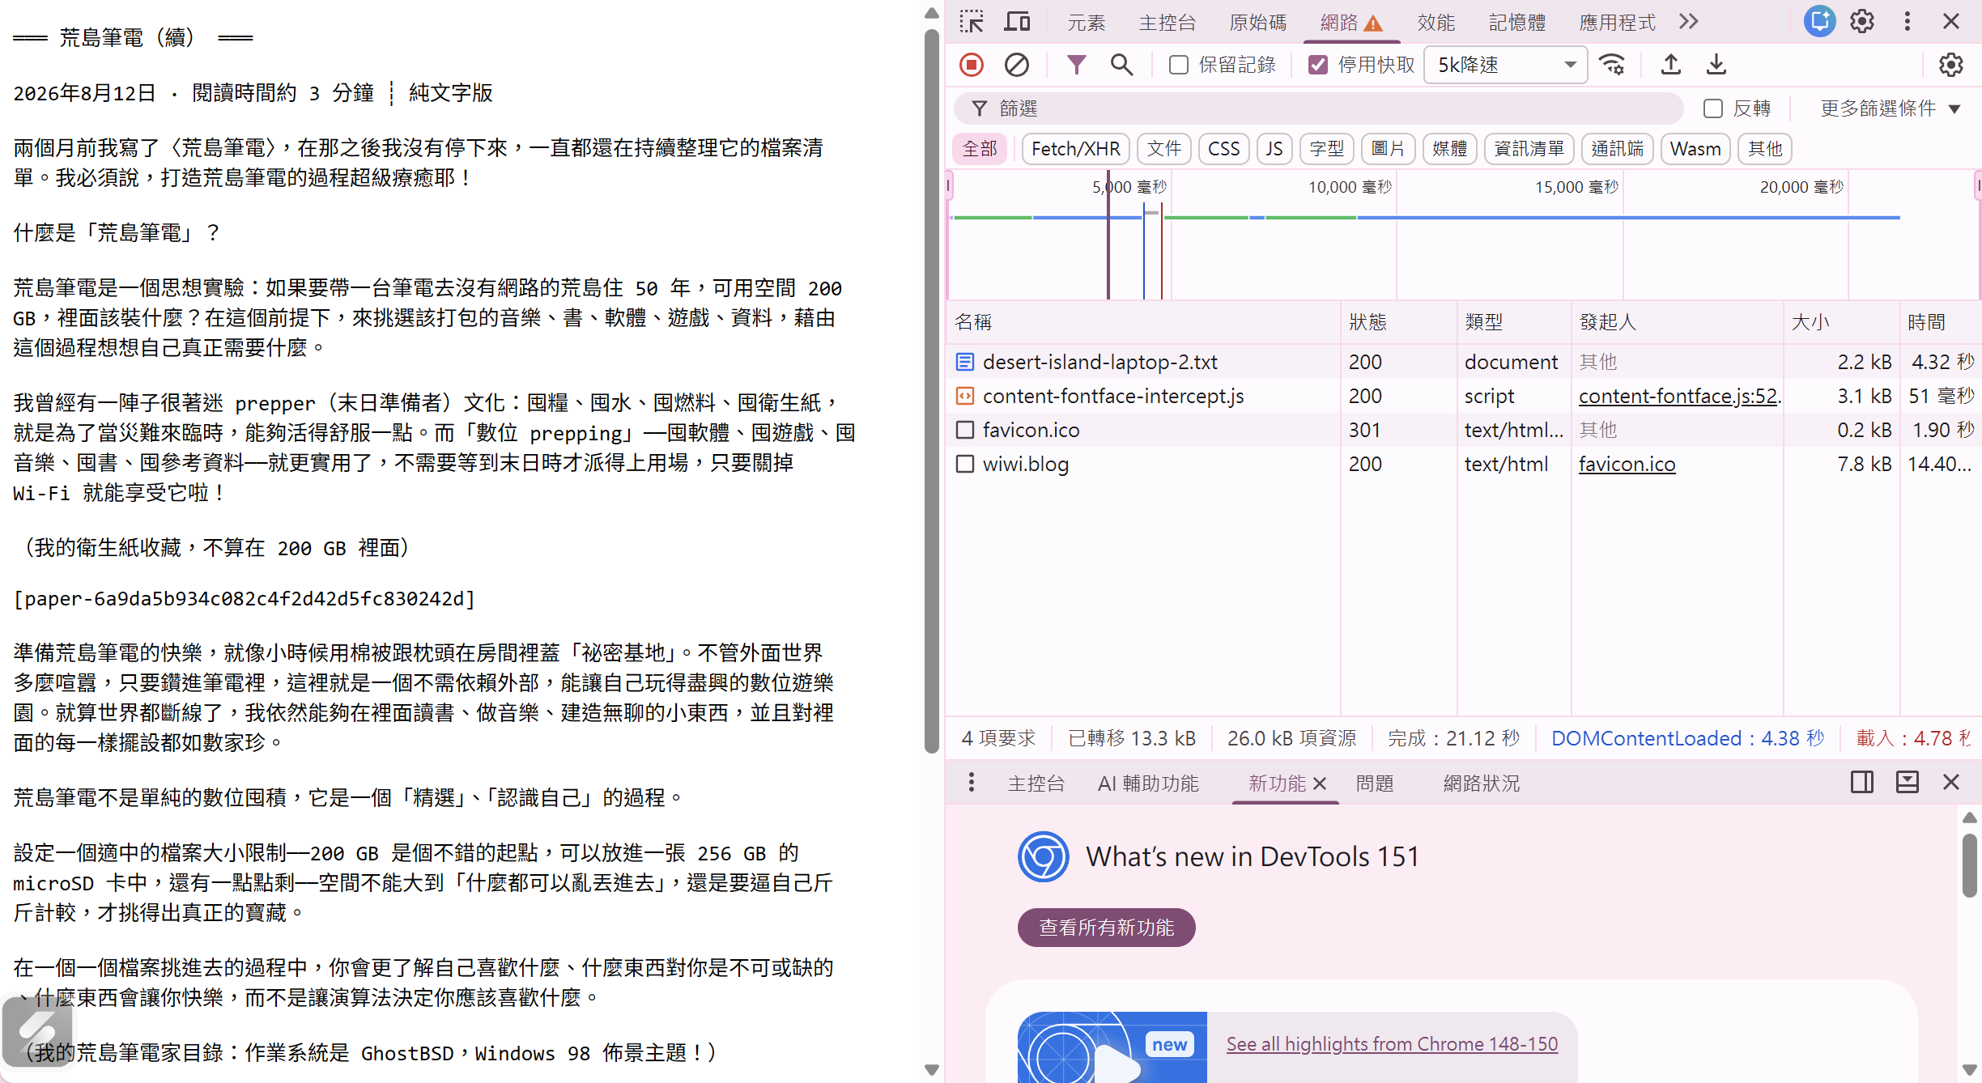1982x1083 pixels.
Task: Select the 全部 request type filter
Action: click(x=980, y=149)
